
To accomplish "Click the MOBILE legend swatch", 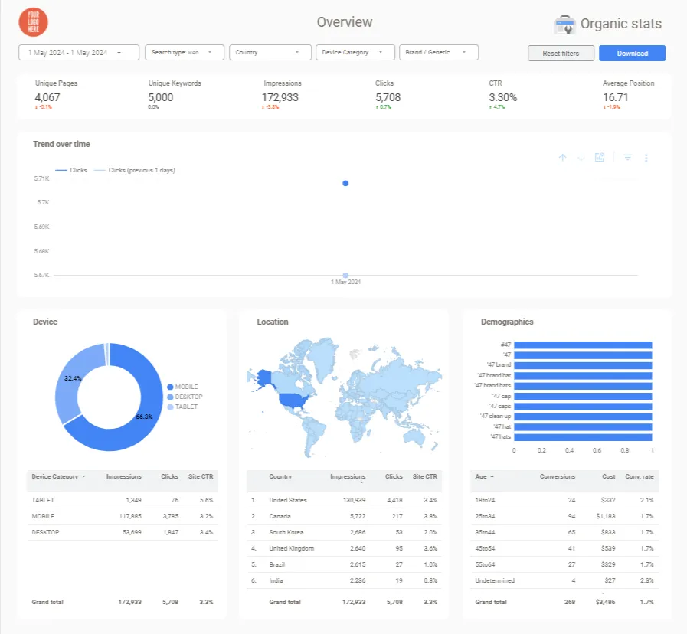I will [x=171, y=387].
